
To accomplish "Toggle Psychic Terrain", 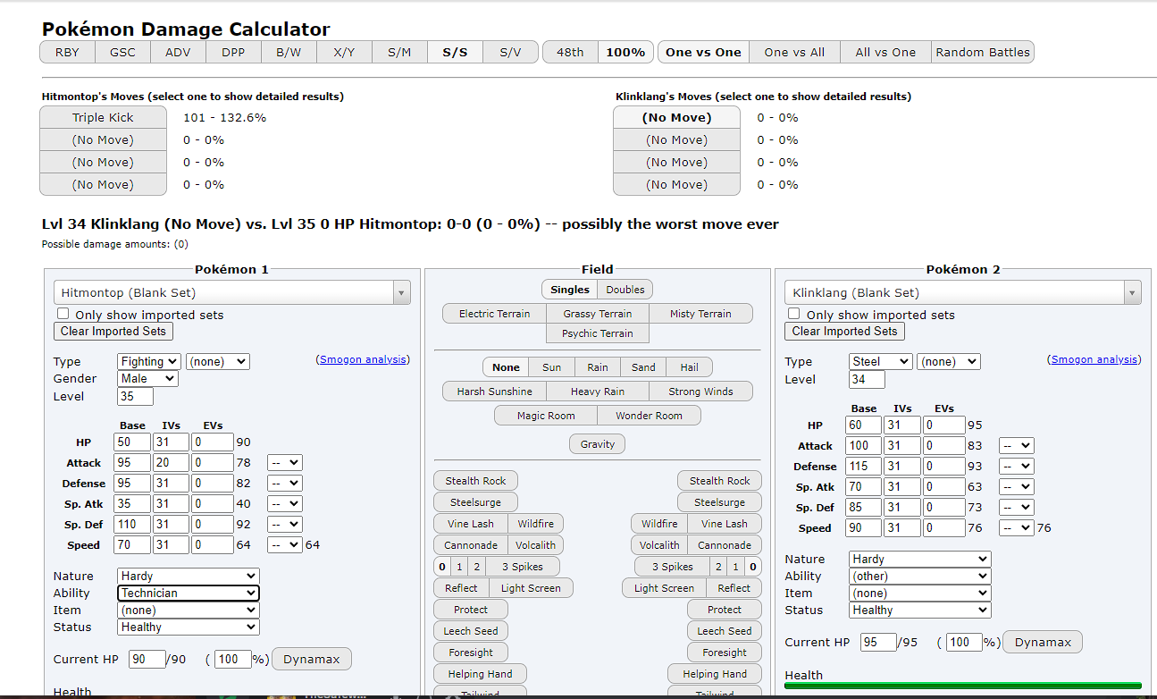I will (598, 333).
